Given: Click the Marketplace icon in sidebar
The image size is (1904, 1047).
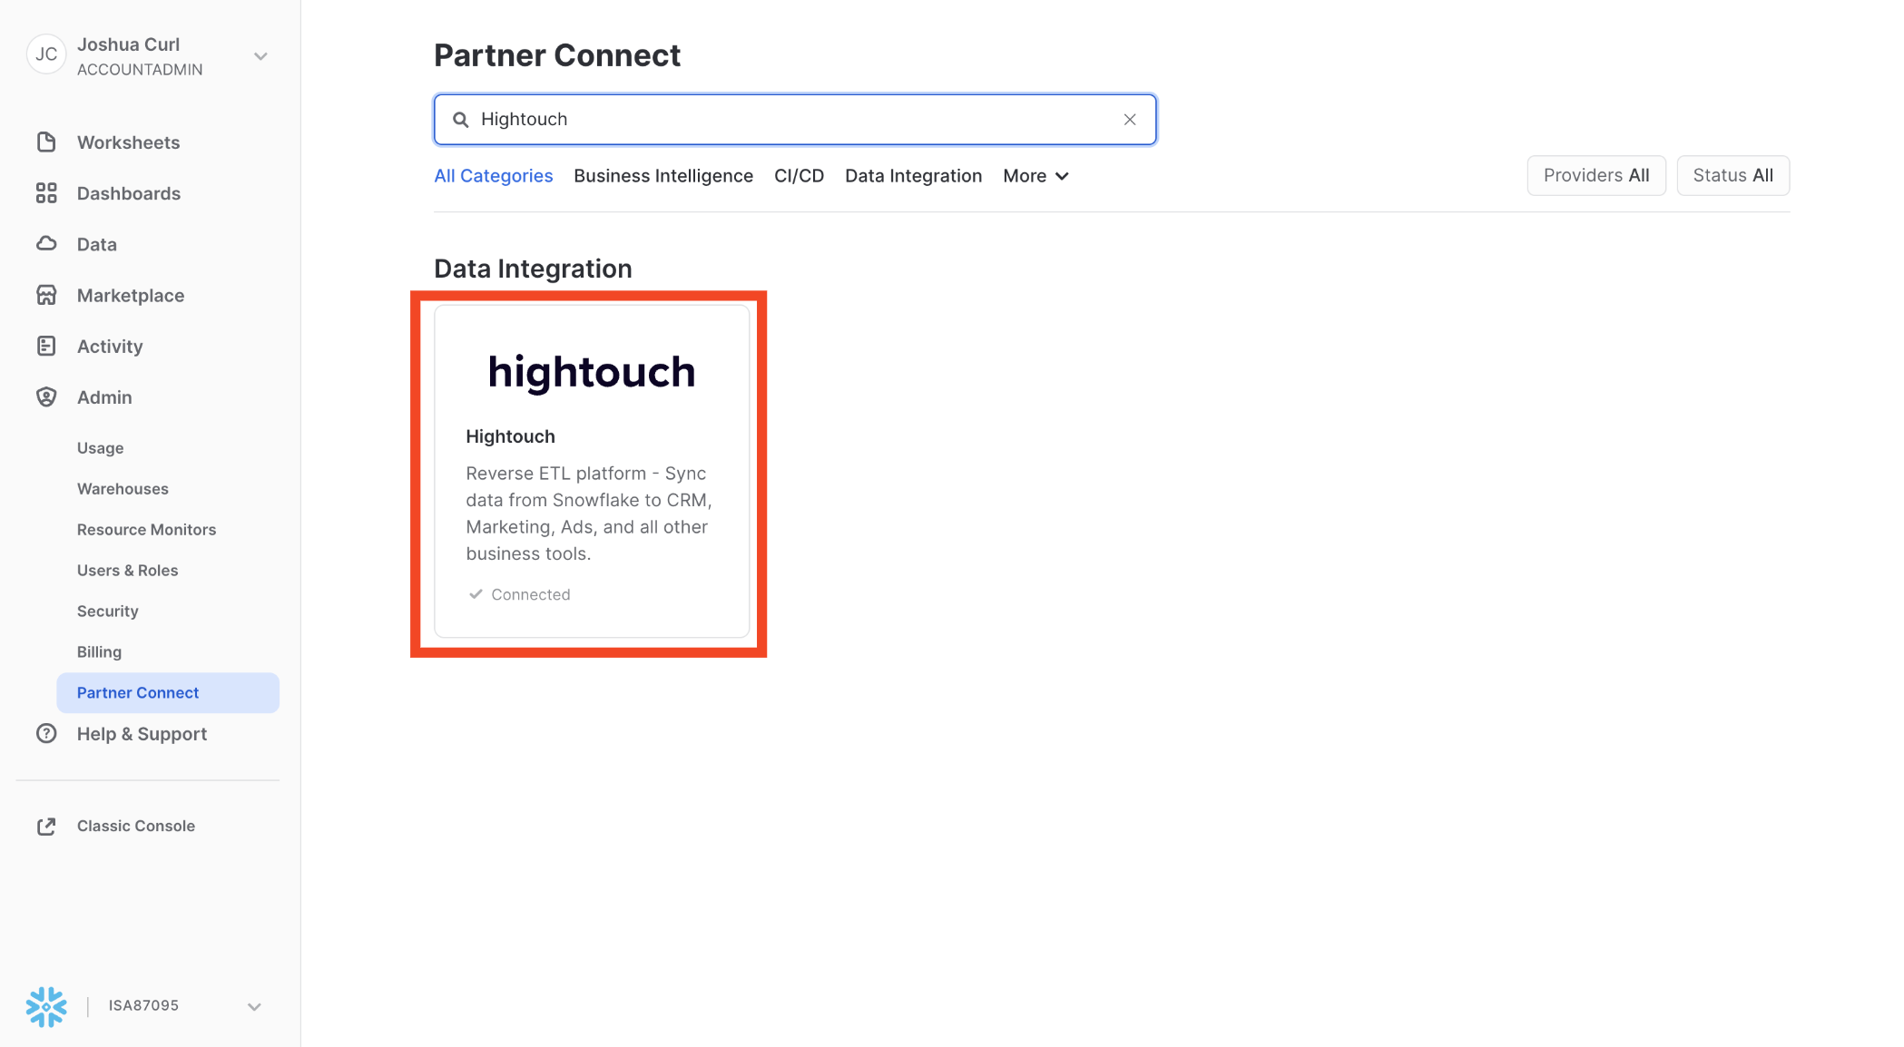Looking at the screenshot, I should pyautogui.click(x=45, y=295).
